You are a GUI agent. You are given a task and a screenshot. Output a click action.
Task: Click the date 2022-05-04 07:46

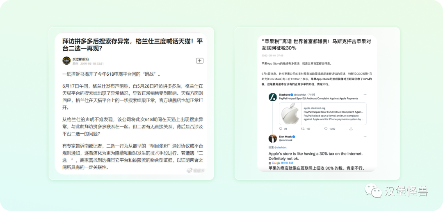point(272,56)
